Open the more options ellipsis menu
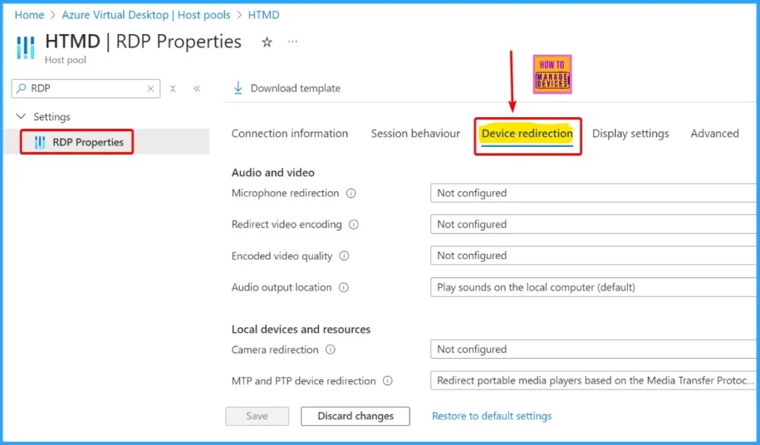 [x=292, y=42]
